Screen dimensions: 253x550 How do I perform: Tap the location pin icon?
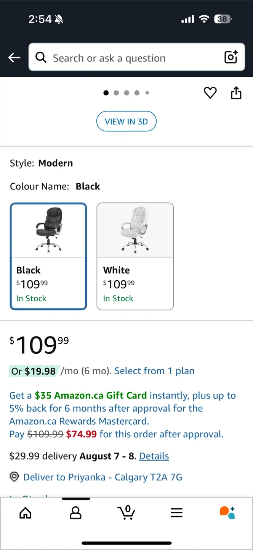14,477
